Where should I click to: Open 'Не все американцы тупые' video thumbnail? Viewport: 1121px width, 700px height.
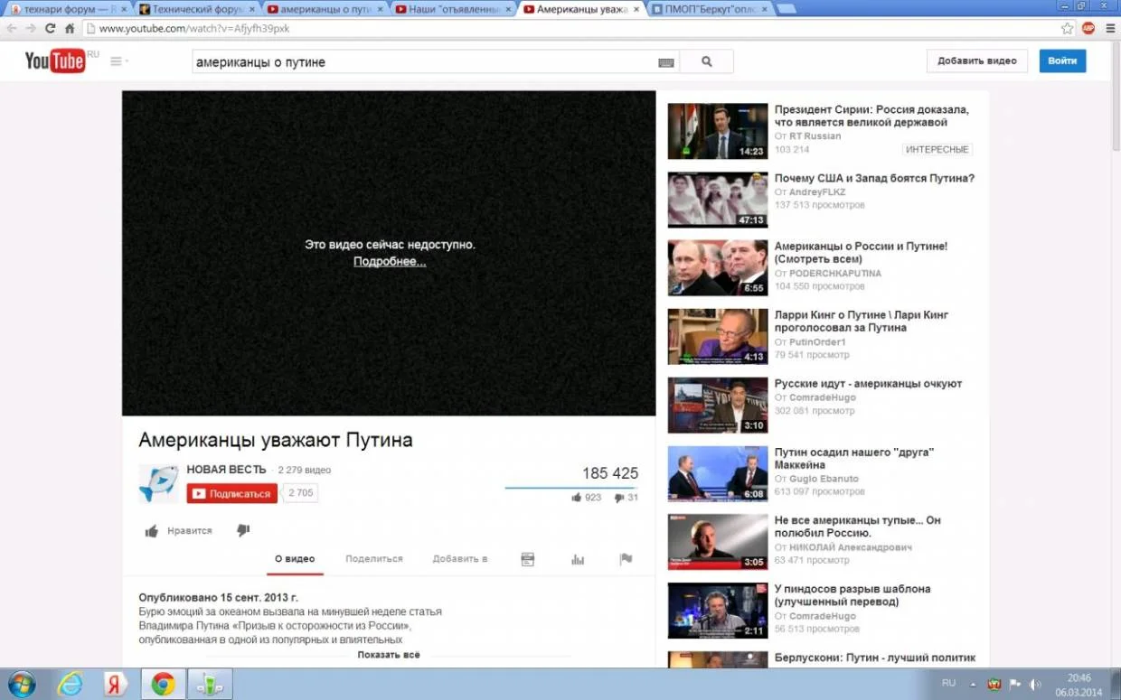point(717,541)
